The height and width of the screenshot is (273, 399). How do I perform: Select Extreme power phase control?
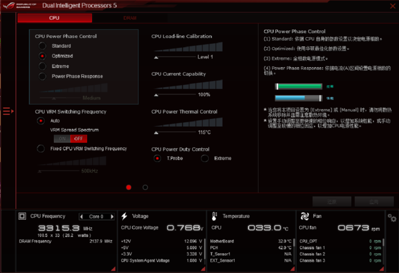(43, 66)
